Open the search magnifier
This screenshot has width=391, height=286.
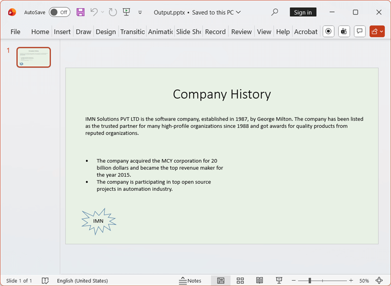pyautogui.click(x=275, y=12)
